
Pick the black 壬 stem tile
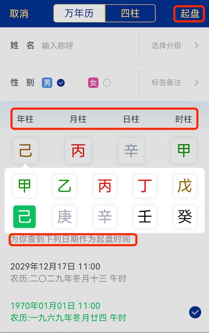click(145, 217)
